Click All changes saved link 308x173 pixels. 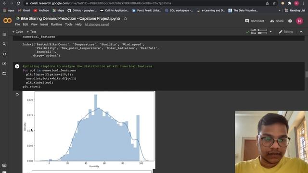click(x=97, y=25)
